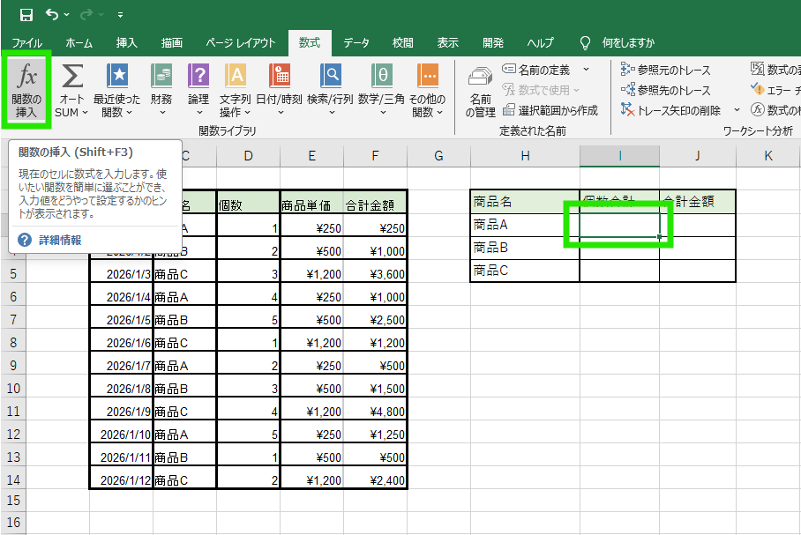
Task: Open Lookup/Reference (検索/行列) functions
Action: 331,91
